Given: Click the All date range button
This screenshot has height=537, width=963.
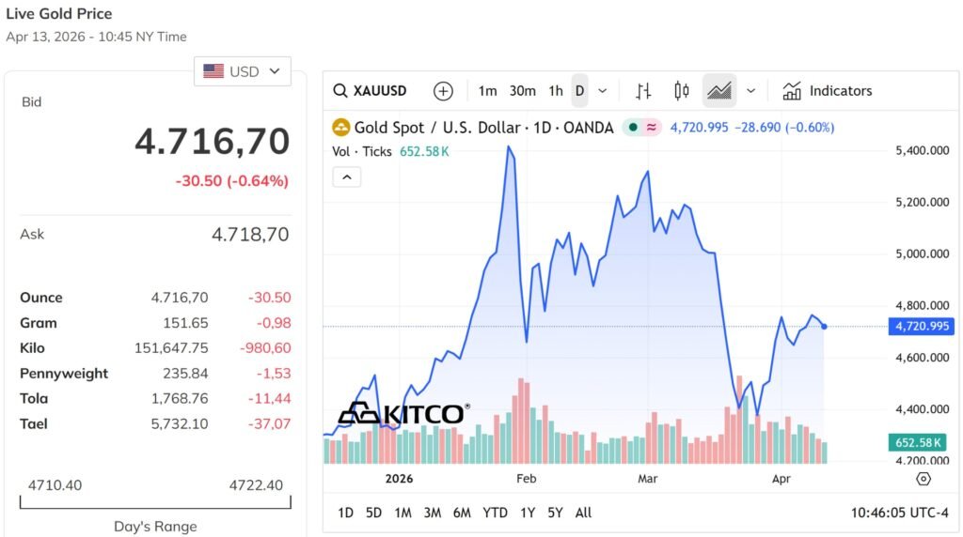Looking at the screenshot, I should point(583,513).
